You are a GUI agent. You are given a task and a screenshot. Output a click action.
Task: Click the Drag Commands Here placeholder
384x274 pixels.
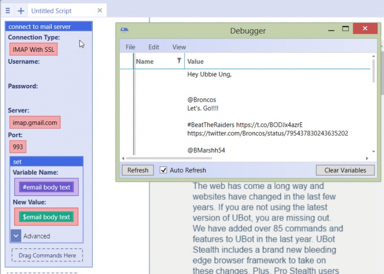click(47, 255)
